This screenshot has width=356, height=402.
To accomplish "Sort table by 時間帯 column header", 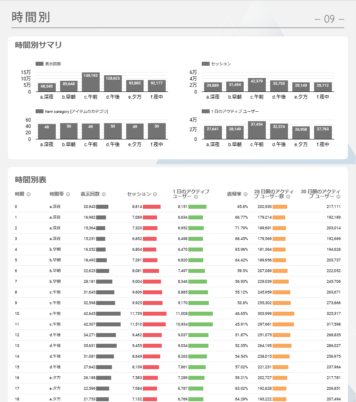I will 57,194.
